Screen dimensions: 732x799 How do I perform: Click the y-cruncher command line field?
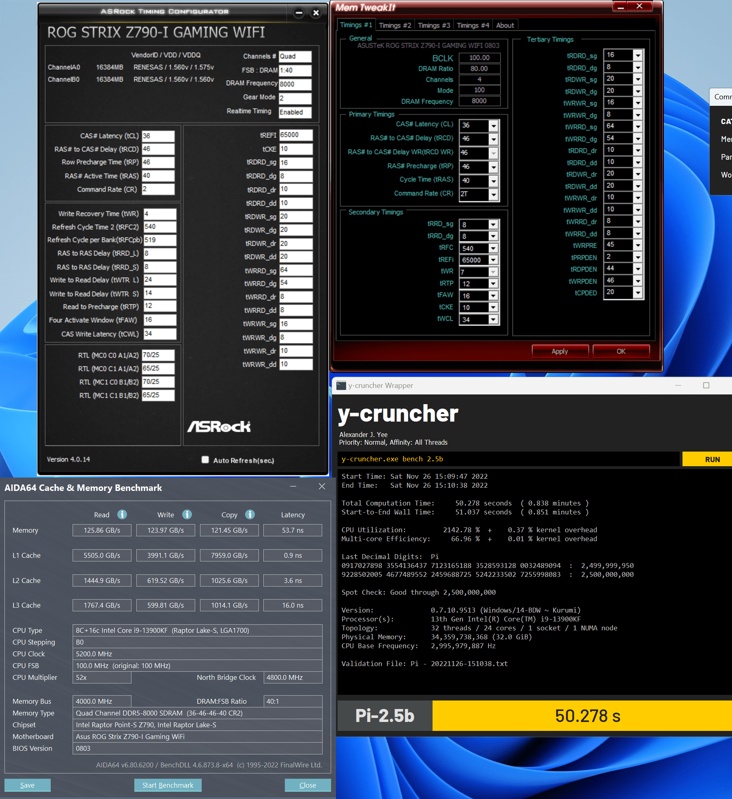508,459
